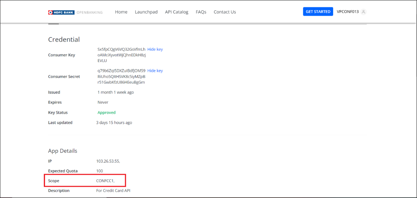
Task: Select the 'For Credit Card API' description
Action: (113, 191)
